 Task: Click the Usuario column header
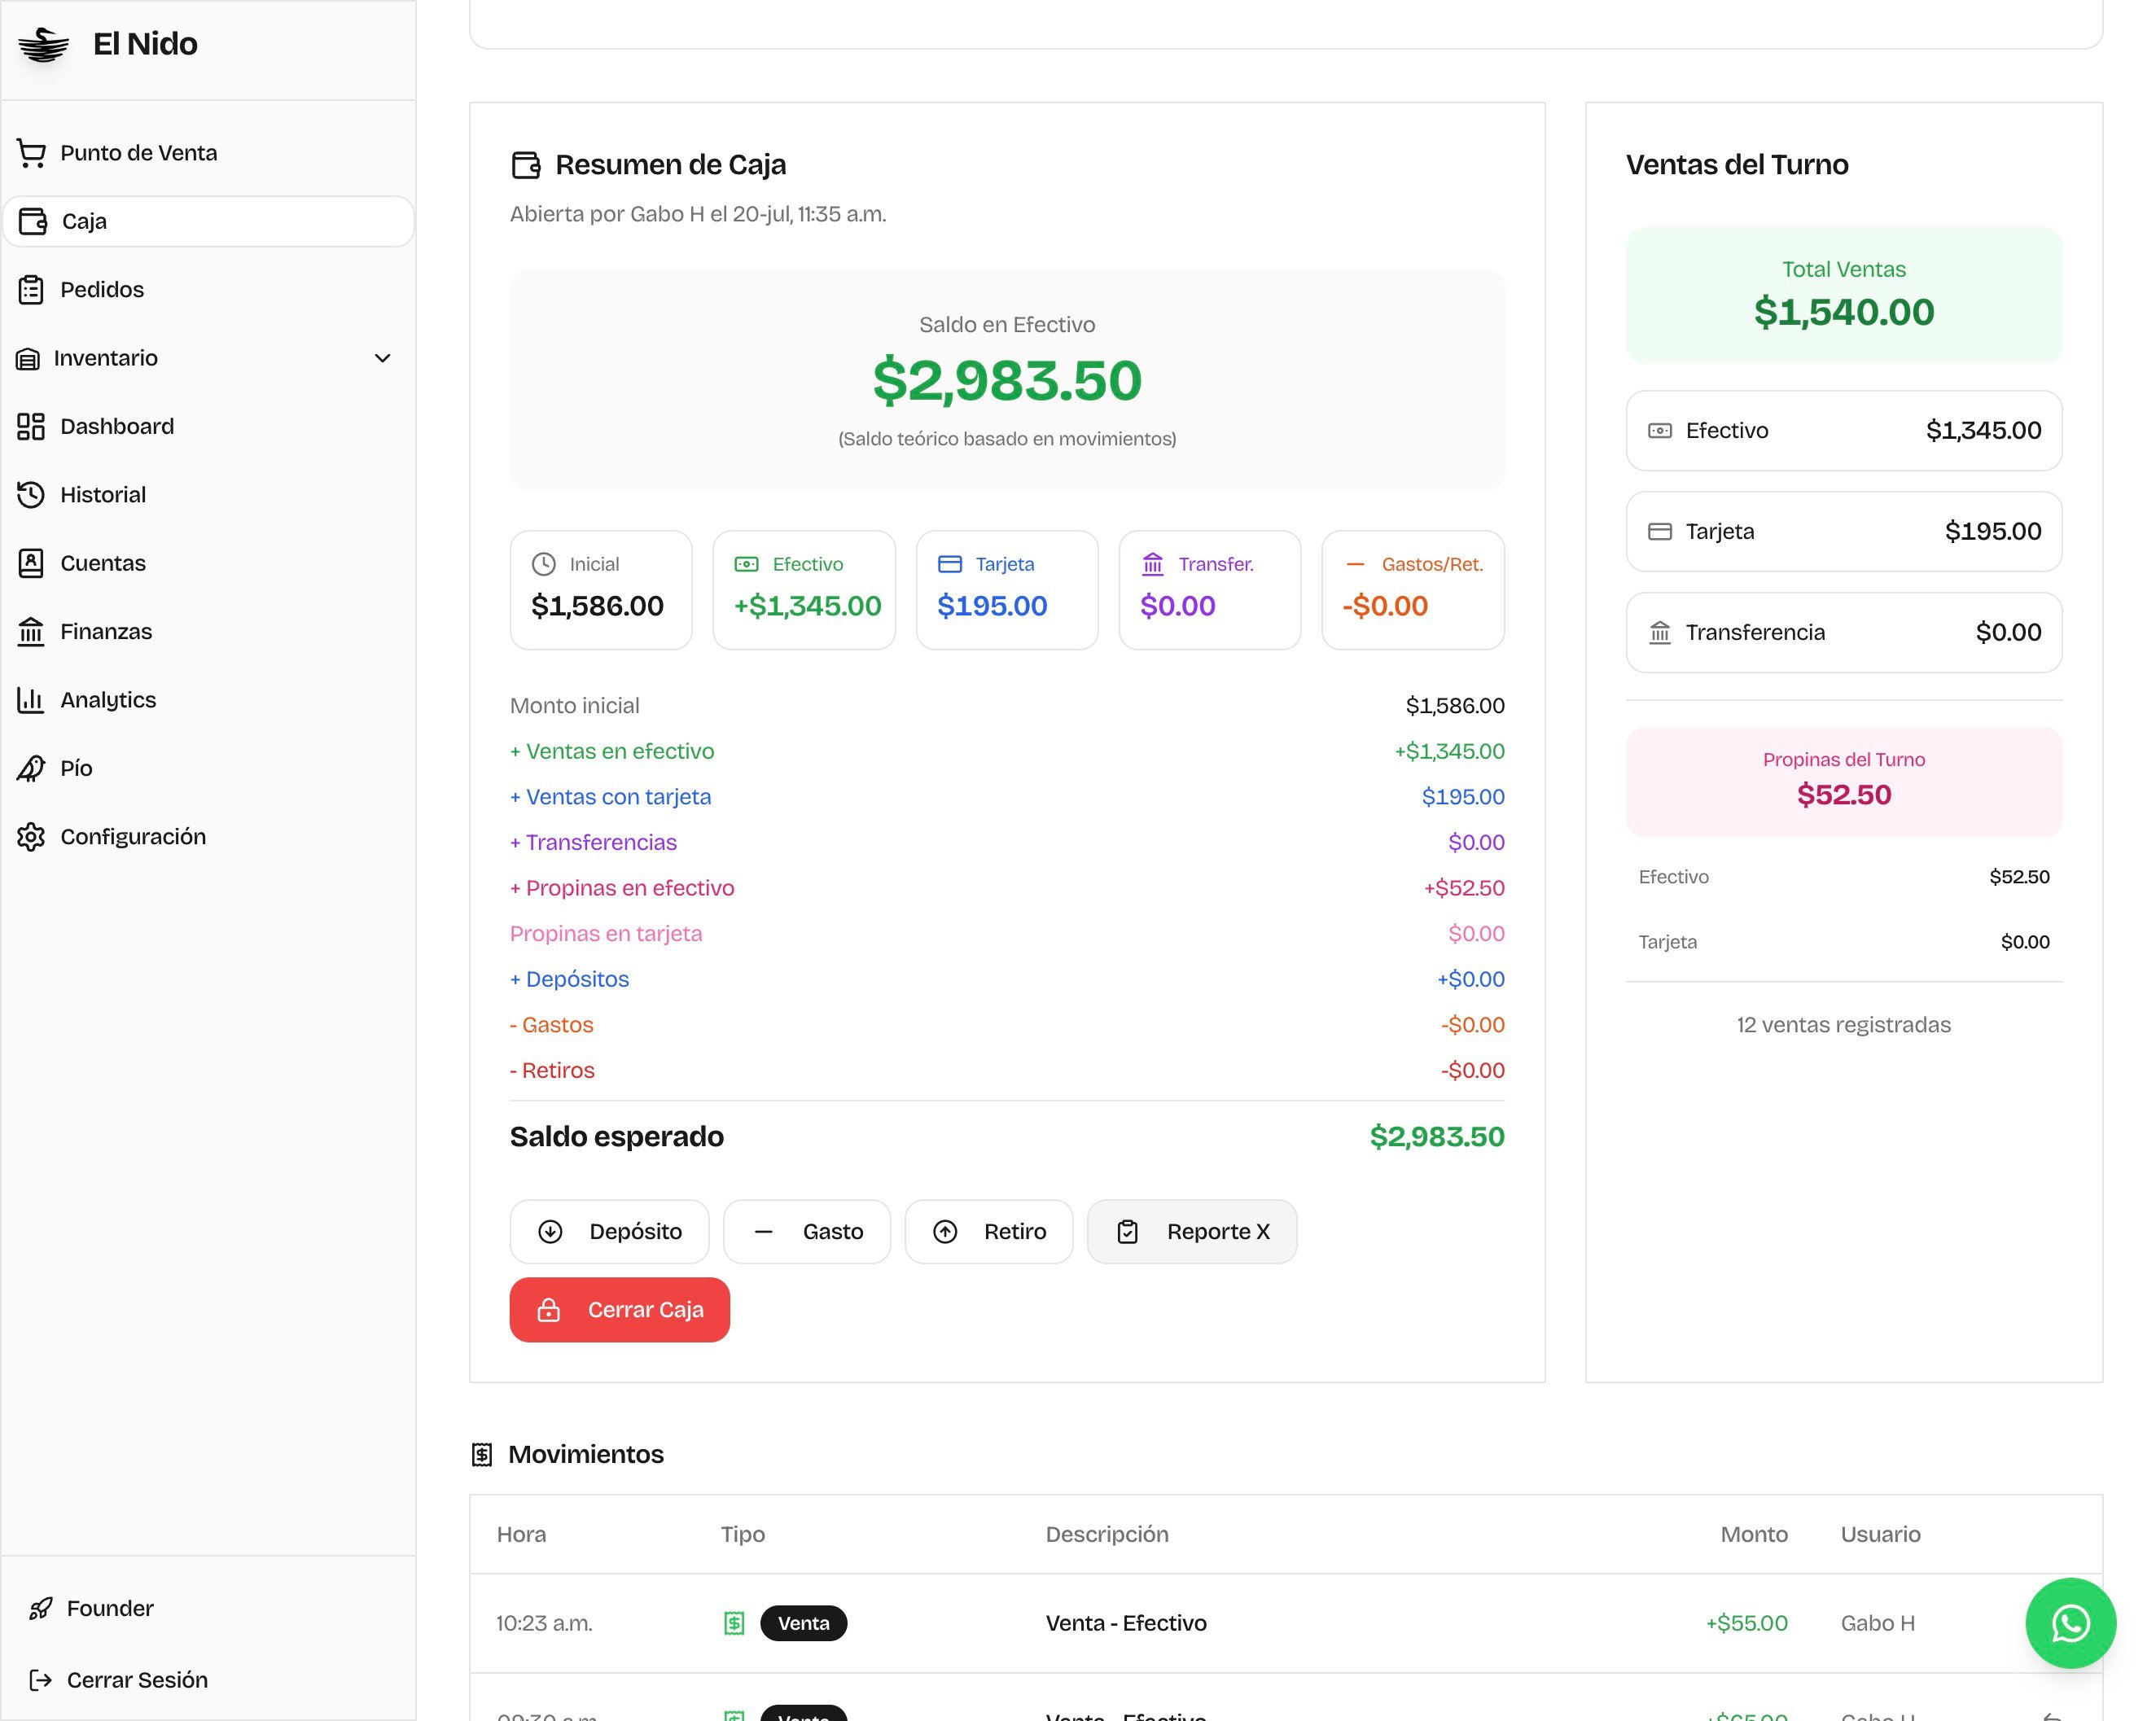click(1880, 1535)
